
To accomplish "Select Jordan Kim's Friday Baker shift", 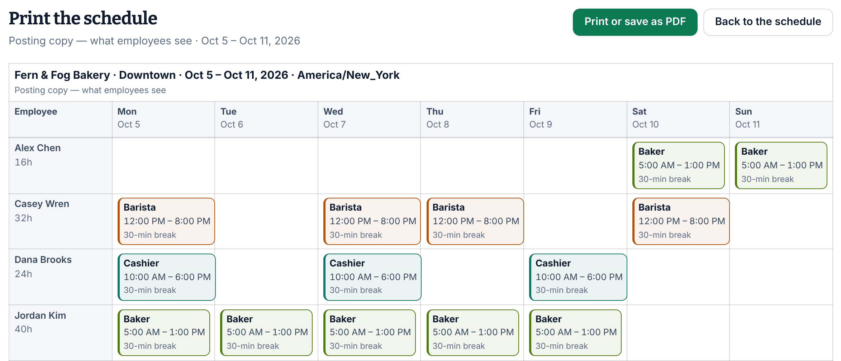I will click(x=575, y=333).
